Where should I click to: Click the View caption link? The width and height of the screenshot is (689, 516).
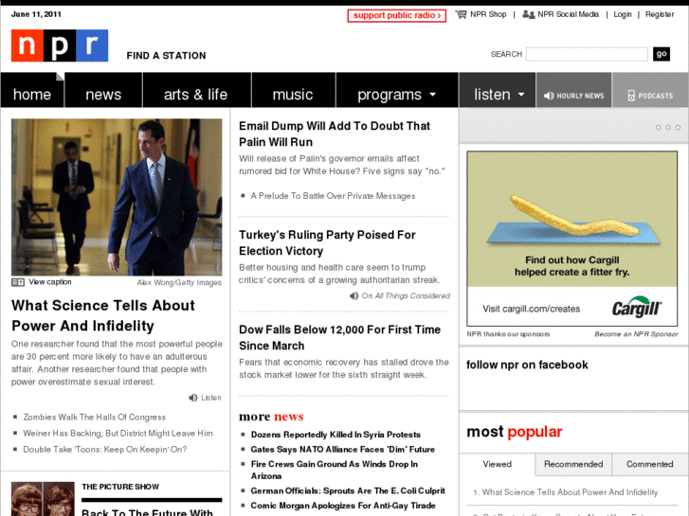(50, 282)
